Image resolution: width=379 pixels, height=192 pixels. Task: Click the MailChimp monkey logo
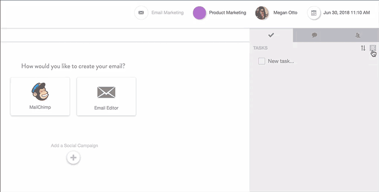40,92
